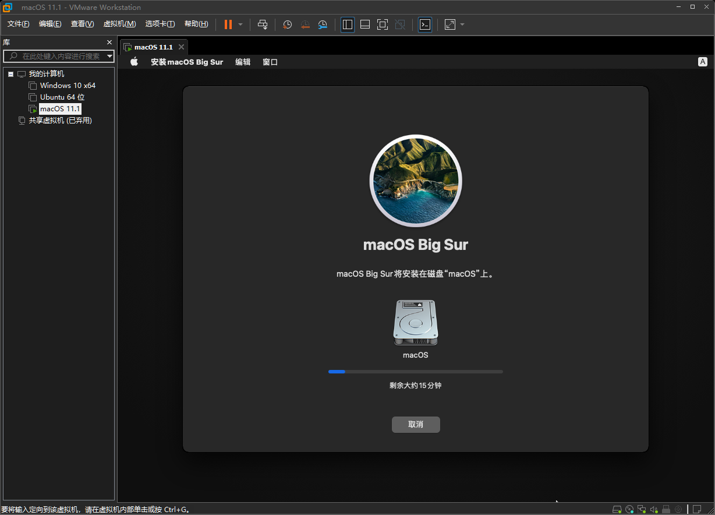Screen dimensions: 715x515
Task: Click the message log note icon in status bar
Action: (x=696, y=509)
